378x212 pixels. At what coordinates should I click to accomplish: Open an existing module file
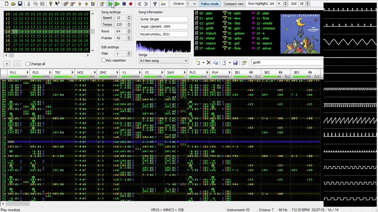click(13, 4)
